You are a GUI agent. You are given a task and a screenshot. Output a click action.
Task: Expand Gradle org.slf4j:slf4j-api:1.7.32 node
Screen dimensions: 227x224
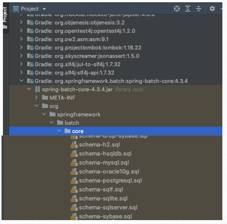(21, 72)
